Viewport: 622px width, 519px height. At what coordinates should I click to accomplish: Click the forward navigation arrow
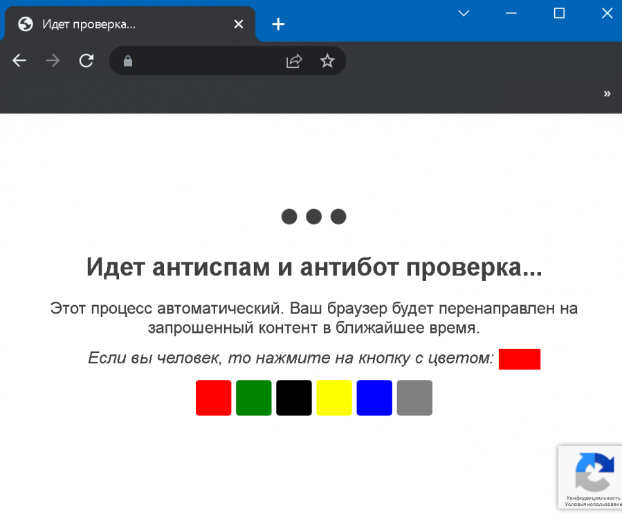click(x=53, y=61)
